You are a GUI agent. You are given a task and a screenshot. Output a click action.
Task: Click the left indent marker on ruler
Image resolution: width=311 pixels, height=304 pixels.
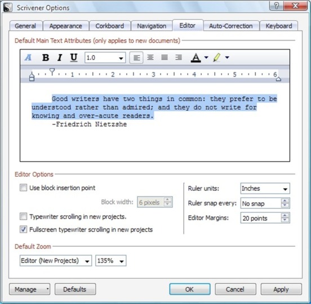pos(32,77)
